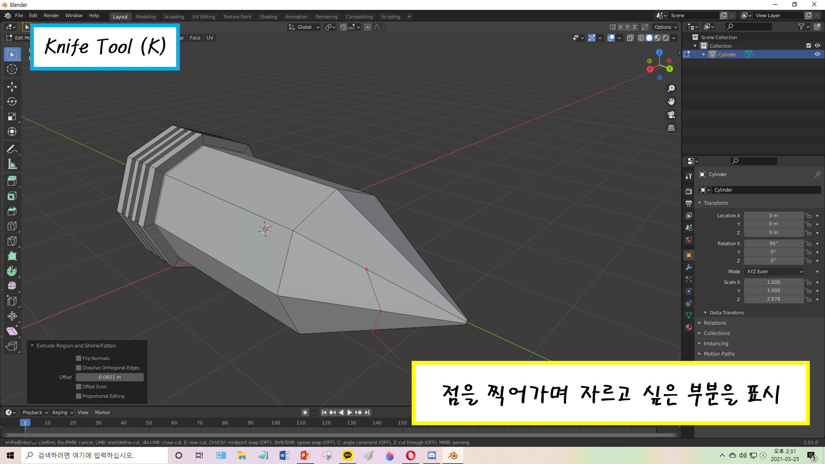Screen dimensions: 825x464
Task: Open the Modifier properties wrench tab
Action: pyautogui.click(x=688, y=267)
